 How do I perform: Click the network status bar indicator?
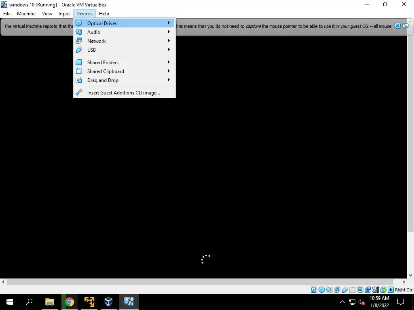pyautogui.click(x=337, y=290)
